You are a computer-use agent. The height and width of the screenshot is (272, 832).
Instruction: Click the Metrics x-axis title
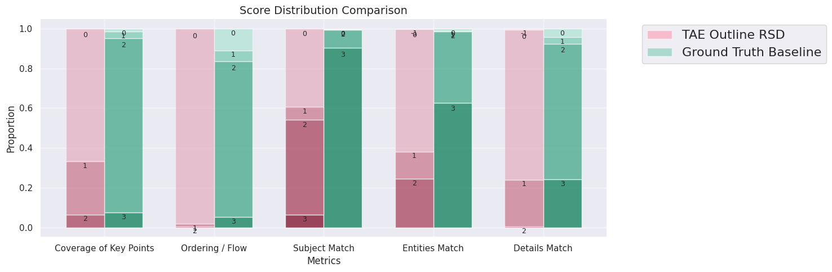pyautogui.click(x=324, y=261)
